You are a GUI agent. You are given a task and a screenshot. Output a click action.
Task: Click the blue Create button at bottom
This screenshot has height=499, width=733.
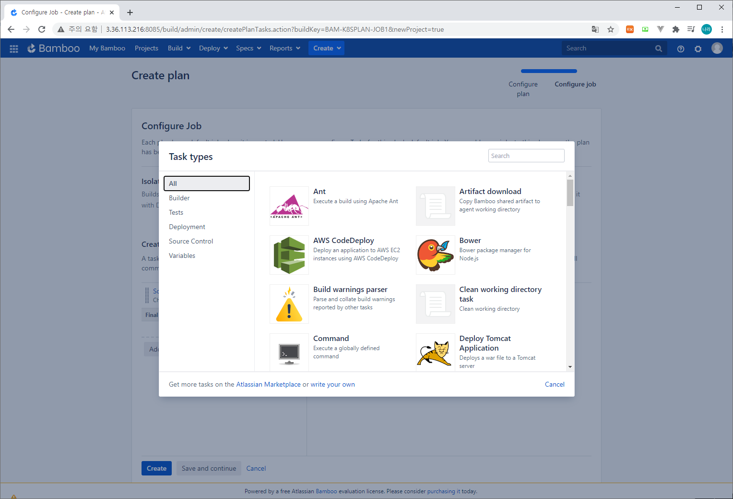click(156, 468)
